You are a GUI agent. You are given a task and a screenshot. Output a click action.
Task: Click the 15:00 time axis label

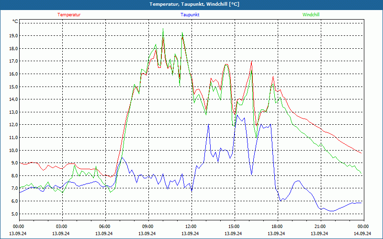click(x=235, y=227)
